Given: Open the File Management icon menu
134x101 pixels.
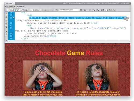Looking at the screenshot, I should (81, 10).
